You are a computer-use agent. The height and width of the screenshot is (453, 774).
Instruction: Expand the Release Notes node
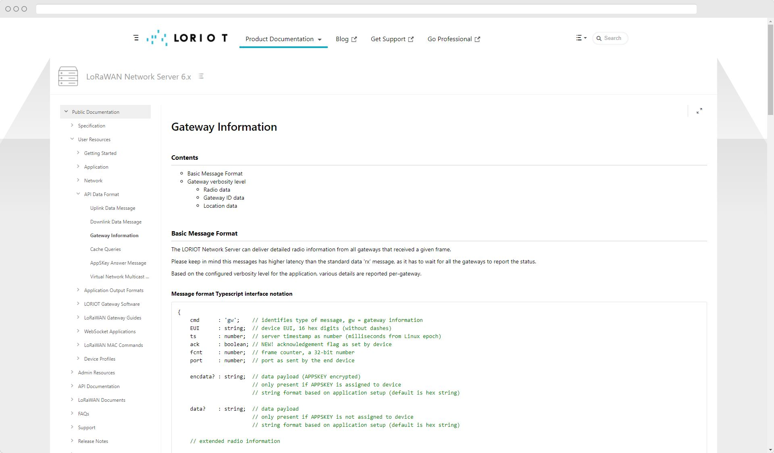point(72,441)
